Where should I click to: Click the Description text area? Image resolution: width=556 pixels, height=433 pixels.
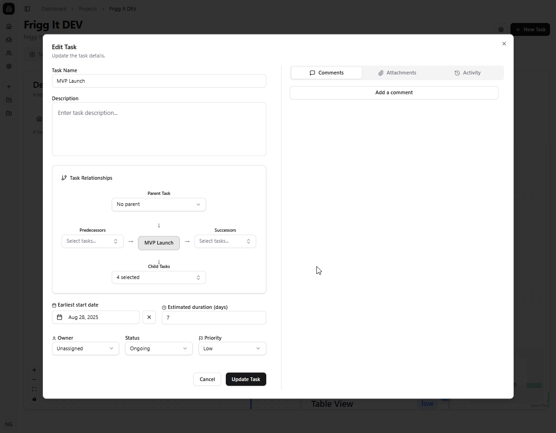pyautogui.click(x=159, y=129)
